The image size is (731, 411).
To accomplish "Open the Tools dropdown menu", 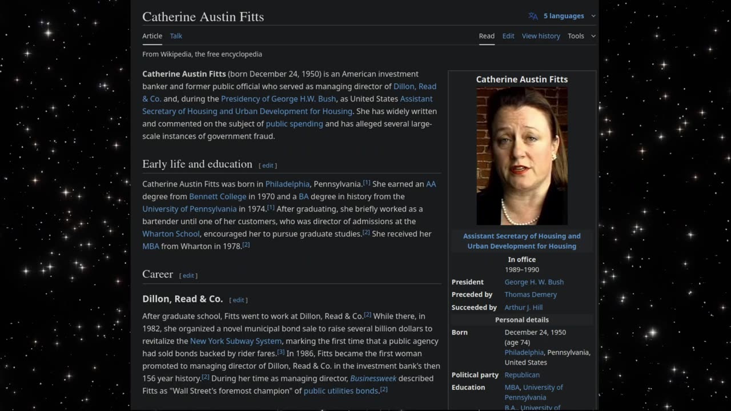I will click(581, 36).
